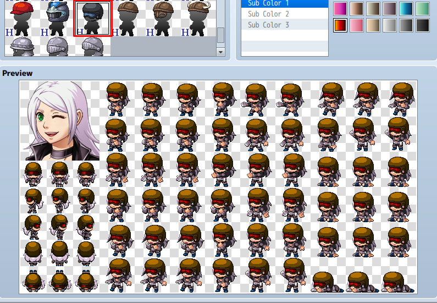Viewport: 437px width, 303px height.
Task: Pick the olive-gray gradient swatch
Action: 373,8
